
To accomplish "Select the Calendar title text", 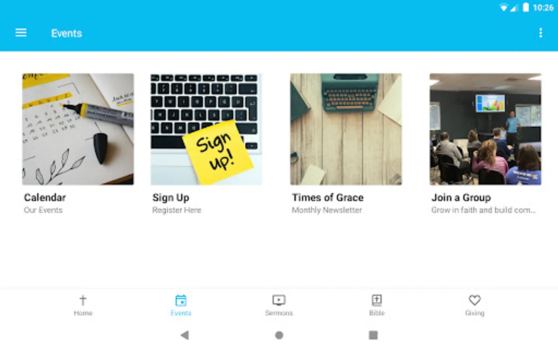I will 45,198.
